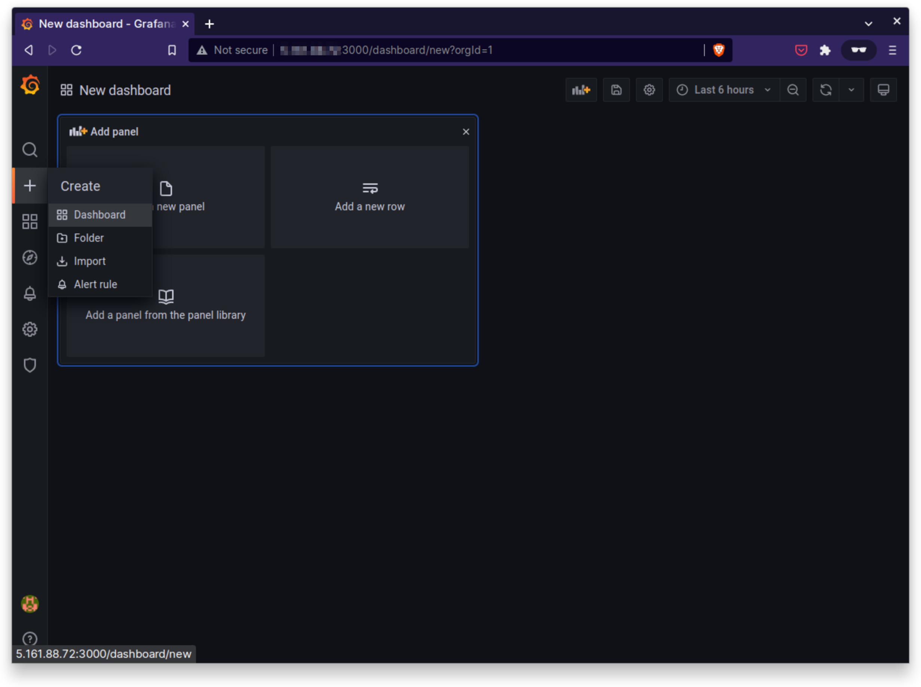Select Import option in Create menu
The image size is (921, 687).
tap(89, 261)
